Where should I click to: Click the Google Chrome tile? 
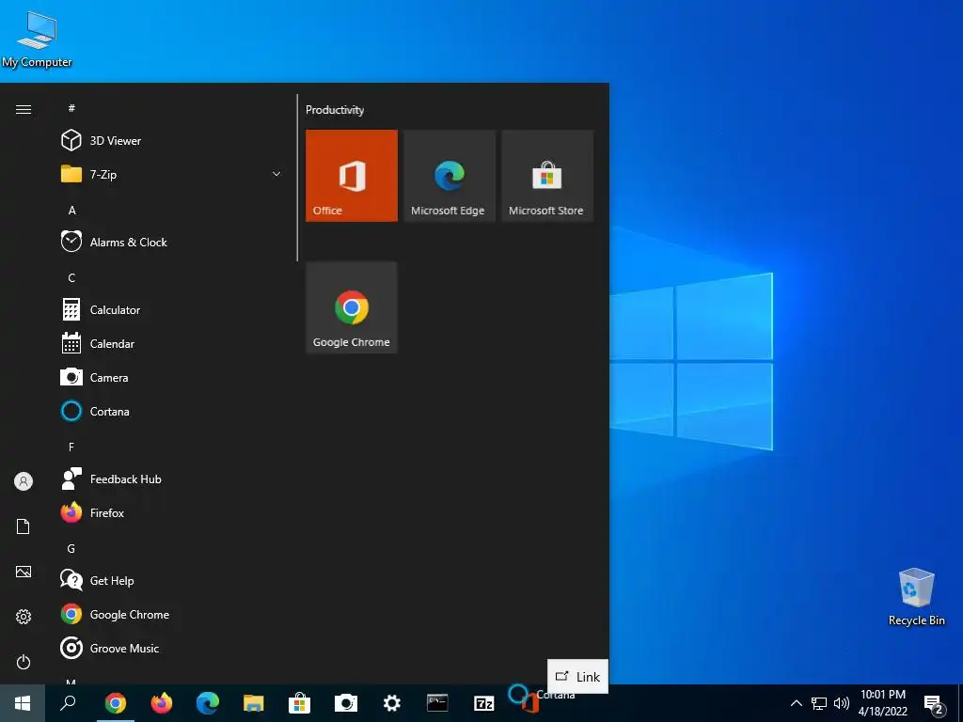tap(352, 307)
